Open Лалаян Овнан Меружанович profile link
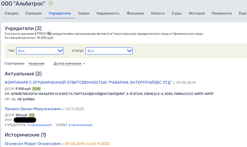Screen dimensions: 247x147 coord(33,109)
